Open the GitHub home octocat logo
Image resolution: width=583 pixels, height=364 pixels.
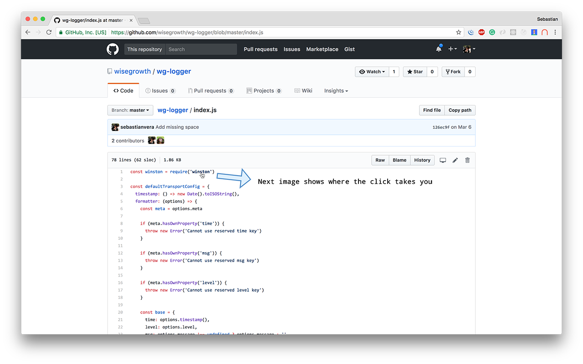113,49
